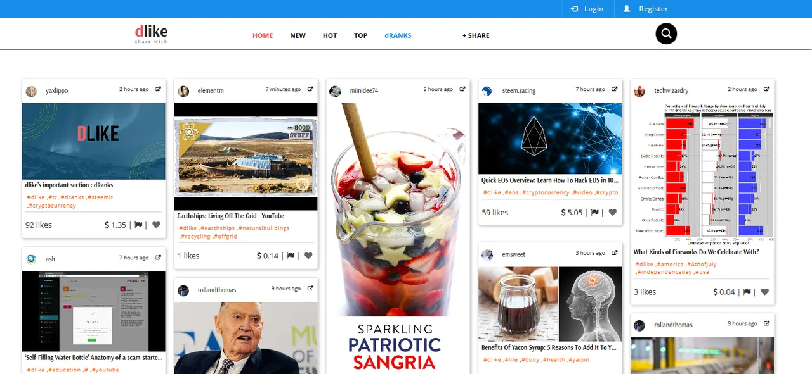Open external link icon on mimidee74 post
The image size is (812, 374).
click(462, 89)
